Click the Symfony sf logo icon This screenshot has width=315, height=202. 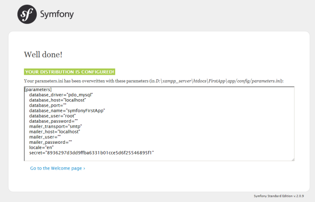tap(27, 15)
